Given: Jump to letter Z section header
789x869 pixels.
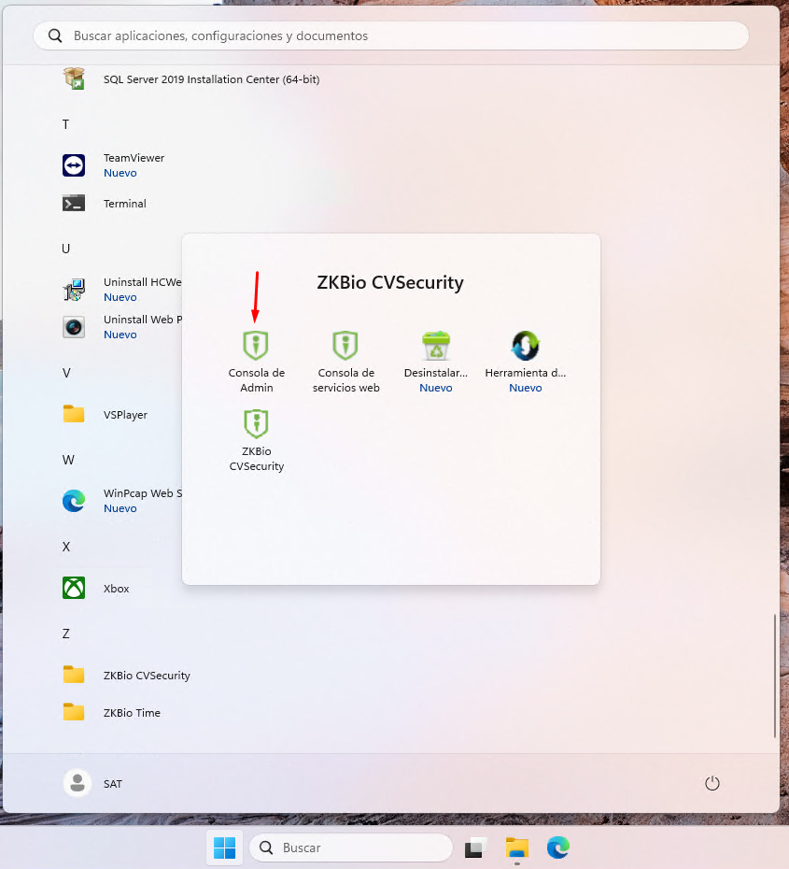Looking at the screenshot, I should pyautogui.click(x=66, y=634).
